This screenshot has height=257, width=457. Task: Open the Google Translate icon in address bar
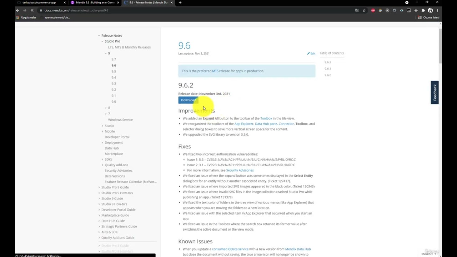pyautogui.click(x=357, y=10)
